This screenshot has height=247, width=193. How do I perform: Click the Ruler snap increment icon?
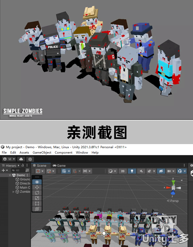[x=85, y=171]
